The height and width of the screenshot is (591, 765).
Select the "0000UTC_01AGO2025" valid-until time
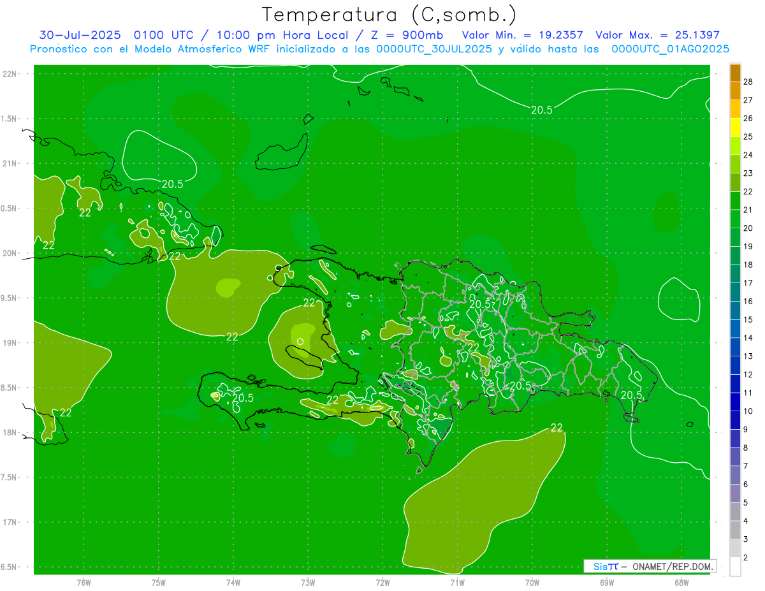pos(671,49)
